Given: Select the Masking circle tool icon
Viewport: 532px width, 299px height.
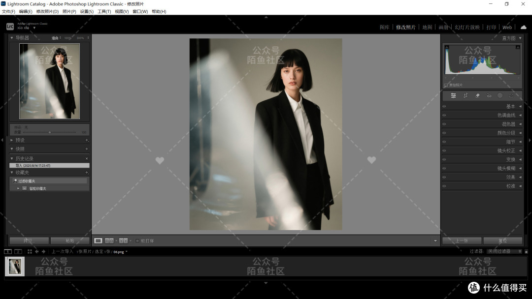Looking at the screenshot, I should (500, 96).
